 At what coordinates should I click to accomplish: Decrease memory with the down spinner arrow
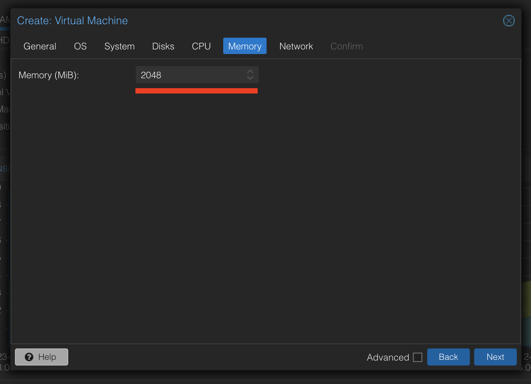(x=250, y=78)
